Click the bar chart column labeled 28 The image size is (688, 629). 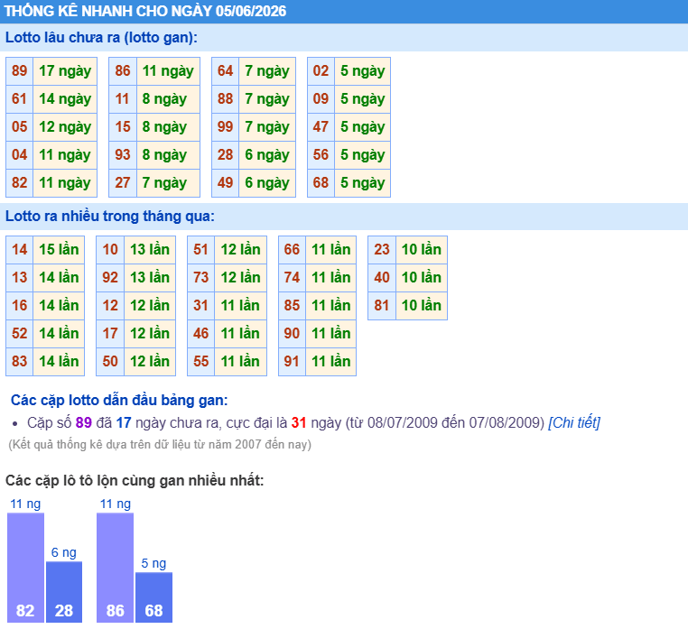click(x=64, y=592)
